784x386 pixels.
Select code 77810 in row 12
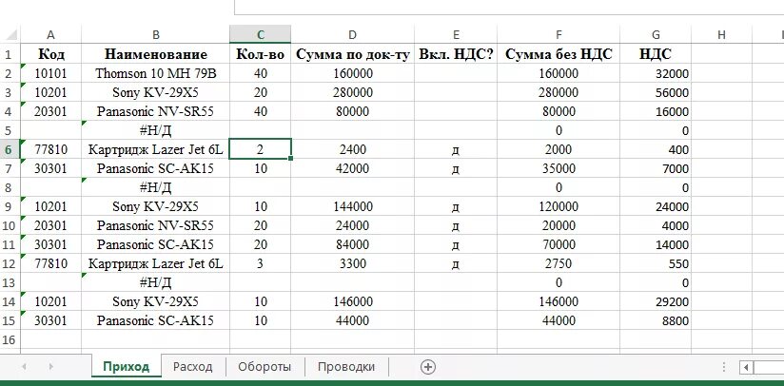click(50, 263)
